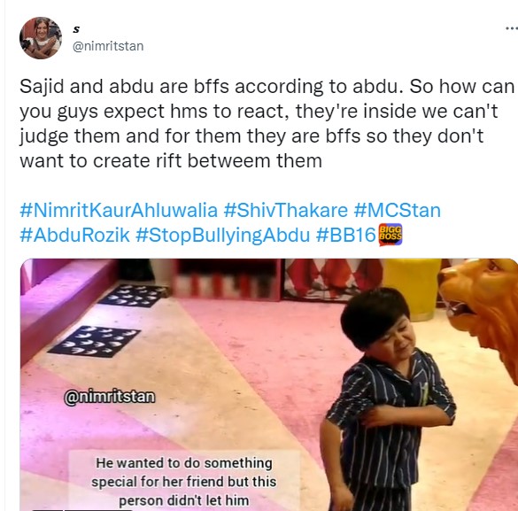Open the tweet's three-dot more options menu
The image size is (518, 511).
point(512,28)
